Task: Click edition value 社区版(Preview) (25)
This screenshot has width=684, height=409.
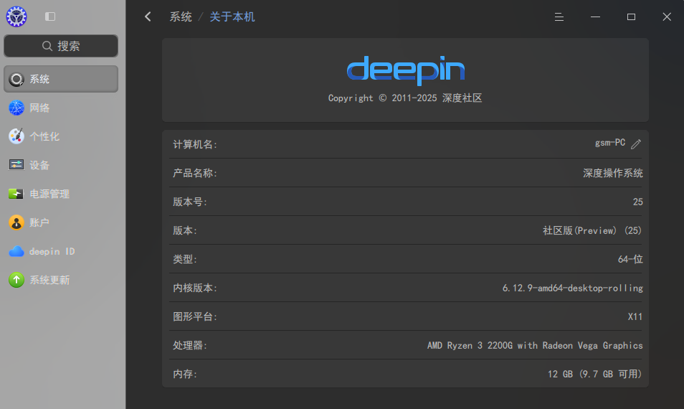Action: pyautogui.click(x=592, y=230)
